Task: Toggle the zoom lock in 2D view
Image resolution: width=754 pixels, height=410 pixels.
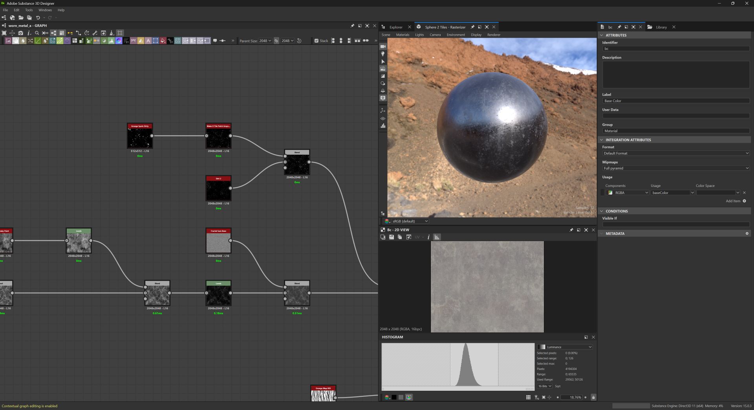Action: (x=593, y=397)
